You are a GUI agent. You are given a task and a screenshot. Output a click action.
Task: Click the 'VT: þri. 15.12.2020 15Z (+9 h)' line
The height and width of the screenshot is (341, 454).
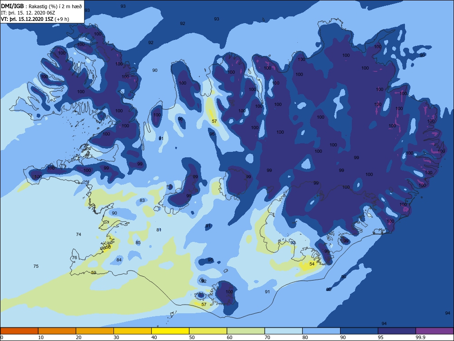coord(35,19)
